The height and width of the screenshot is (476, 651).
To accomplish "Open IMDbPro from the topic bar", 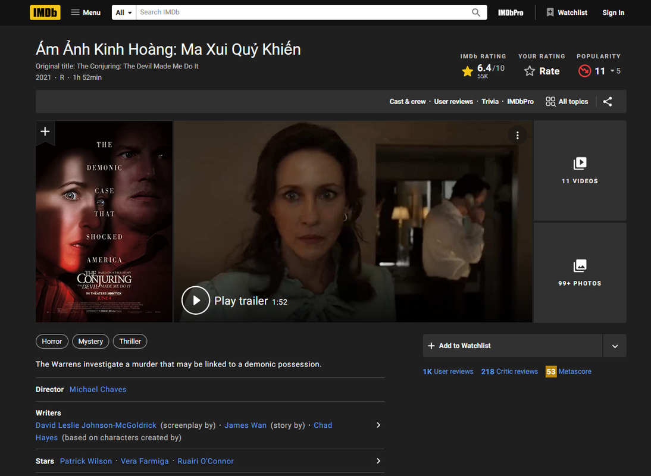I will (x=520, y=102).
